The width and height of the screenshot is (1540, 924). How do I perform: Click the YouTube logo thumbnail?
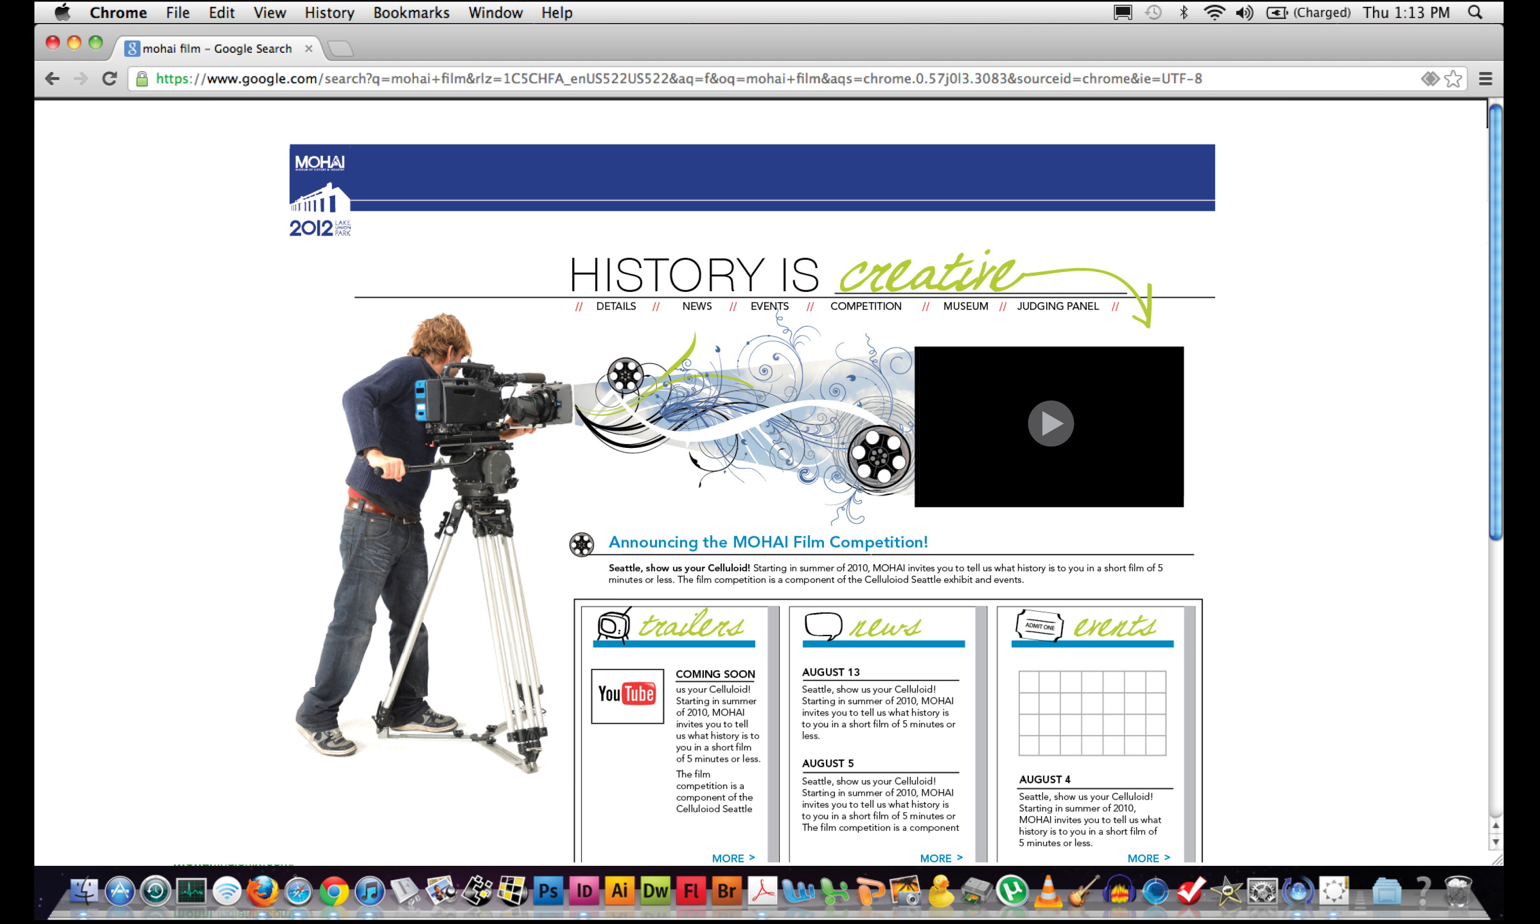627,695
